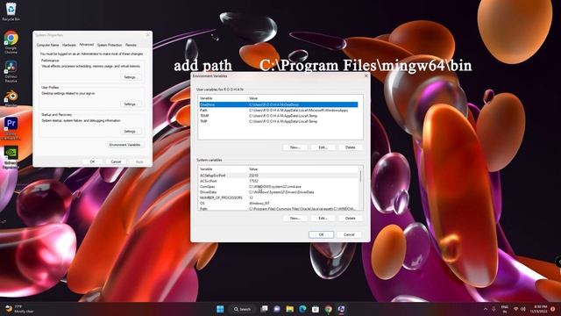Show hidden tray icons chevron
The height and width of the screenshot is (316, 561).
486,309
